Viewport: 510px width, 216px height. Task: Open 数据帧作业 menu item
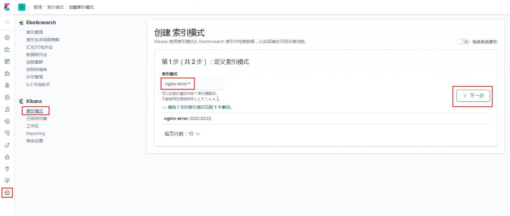pyautogui.click(x=37, y=54)
